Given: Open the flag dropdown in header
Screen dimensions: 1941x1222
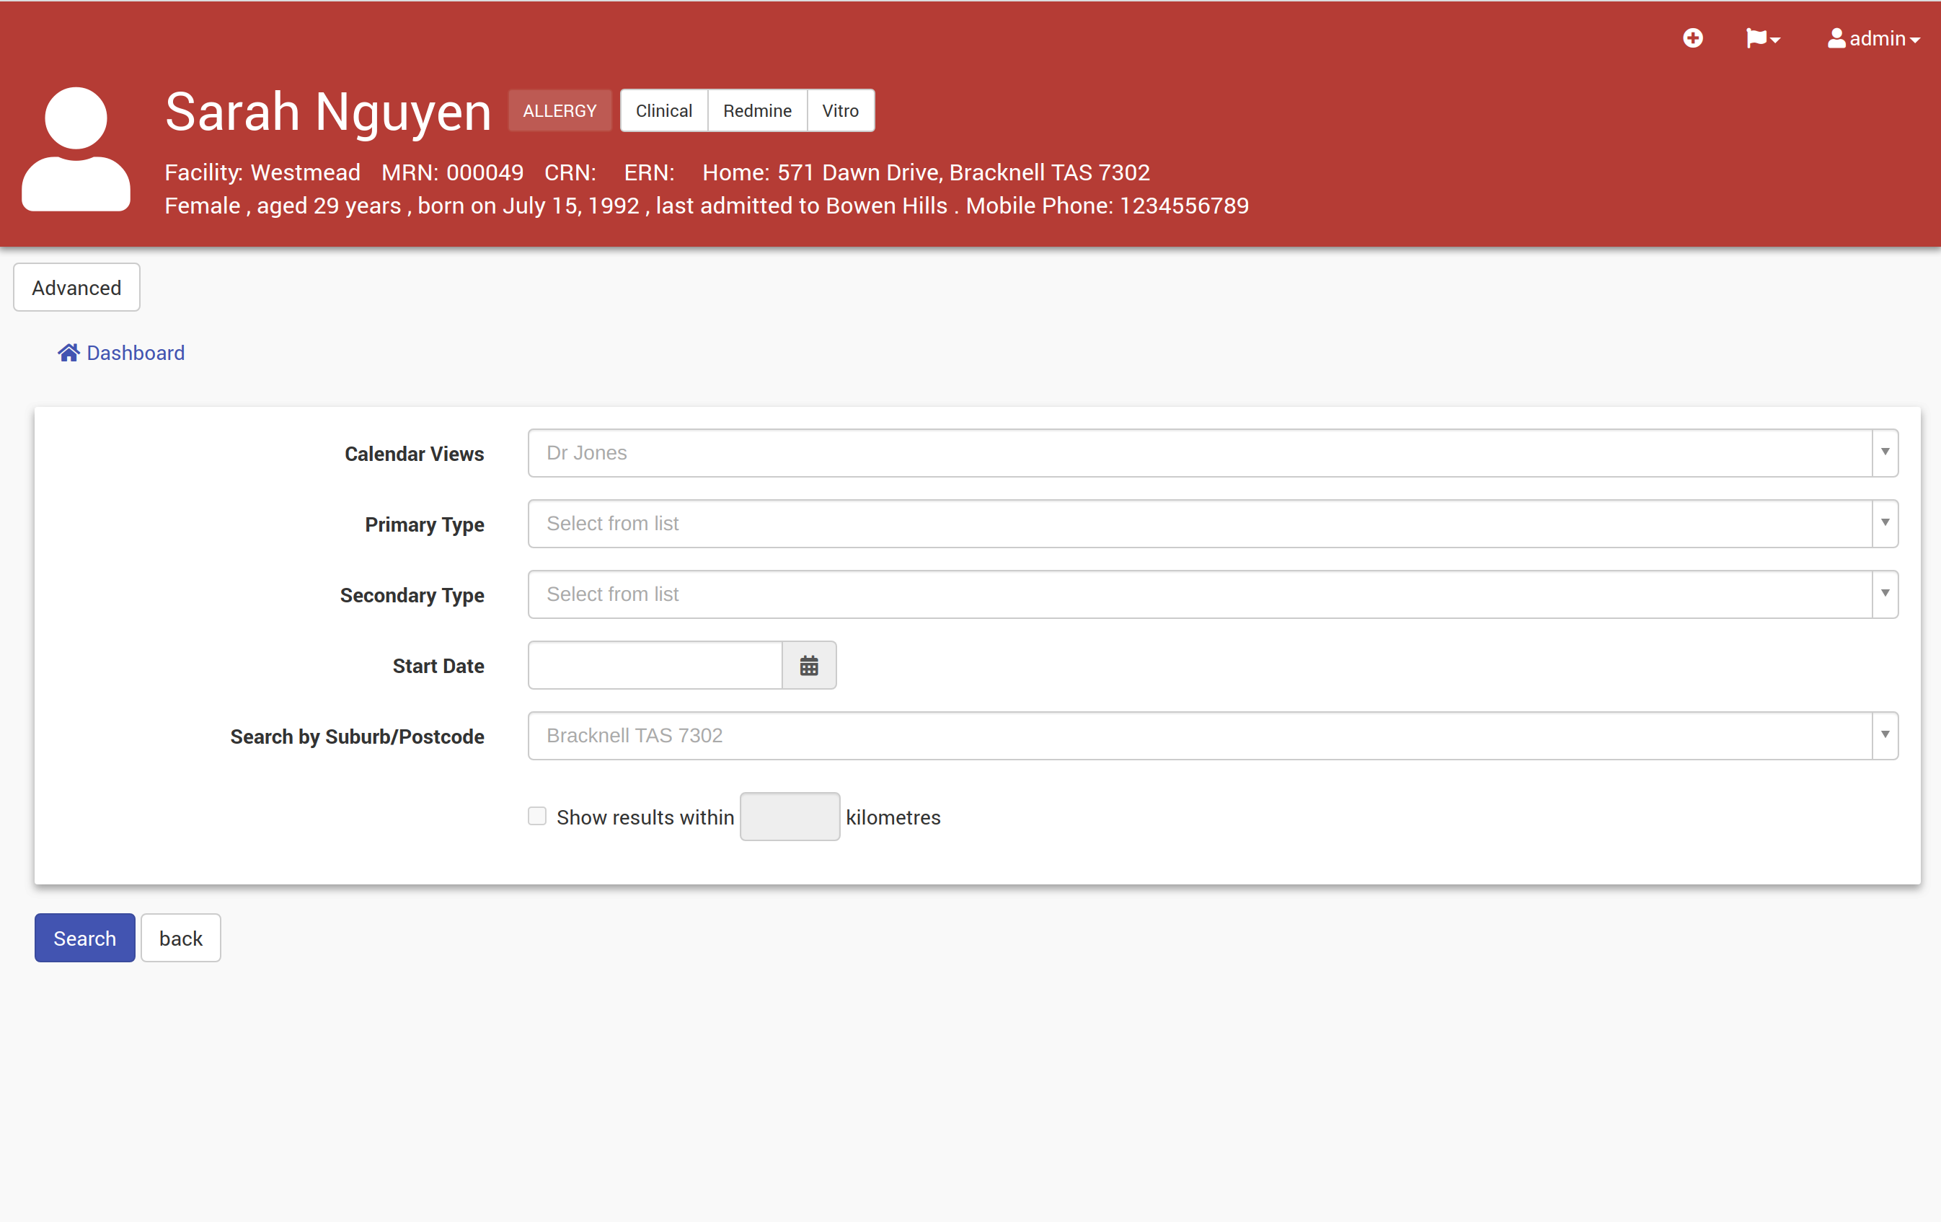Looking at the screenshot, I should [1762, 38].
